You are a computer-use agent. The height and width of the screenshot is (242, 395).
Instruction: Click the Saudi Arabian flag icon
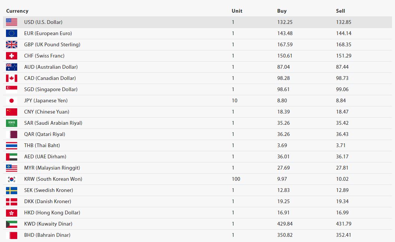pyautogui.click(x=12, y=123)
